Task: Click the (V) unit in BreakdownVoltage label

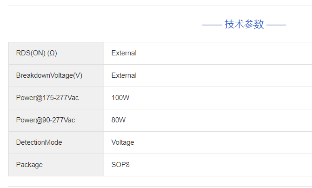Action: [78, 75]
